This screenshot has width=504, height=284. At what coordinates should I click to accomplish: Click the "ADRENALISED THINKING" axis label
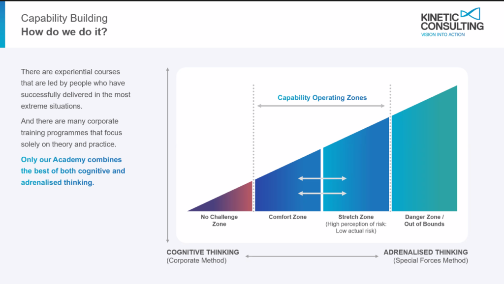click(x=426, y=252)
